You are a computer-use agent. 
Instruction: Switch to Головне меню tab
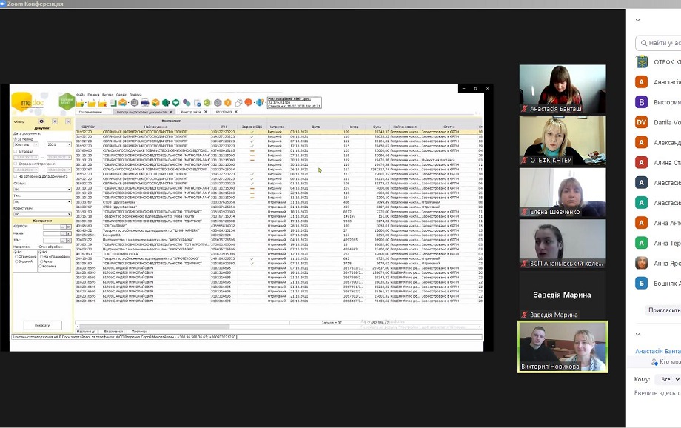click(90, 112)
